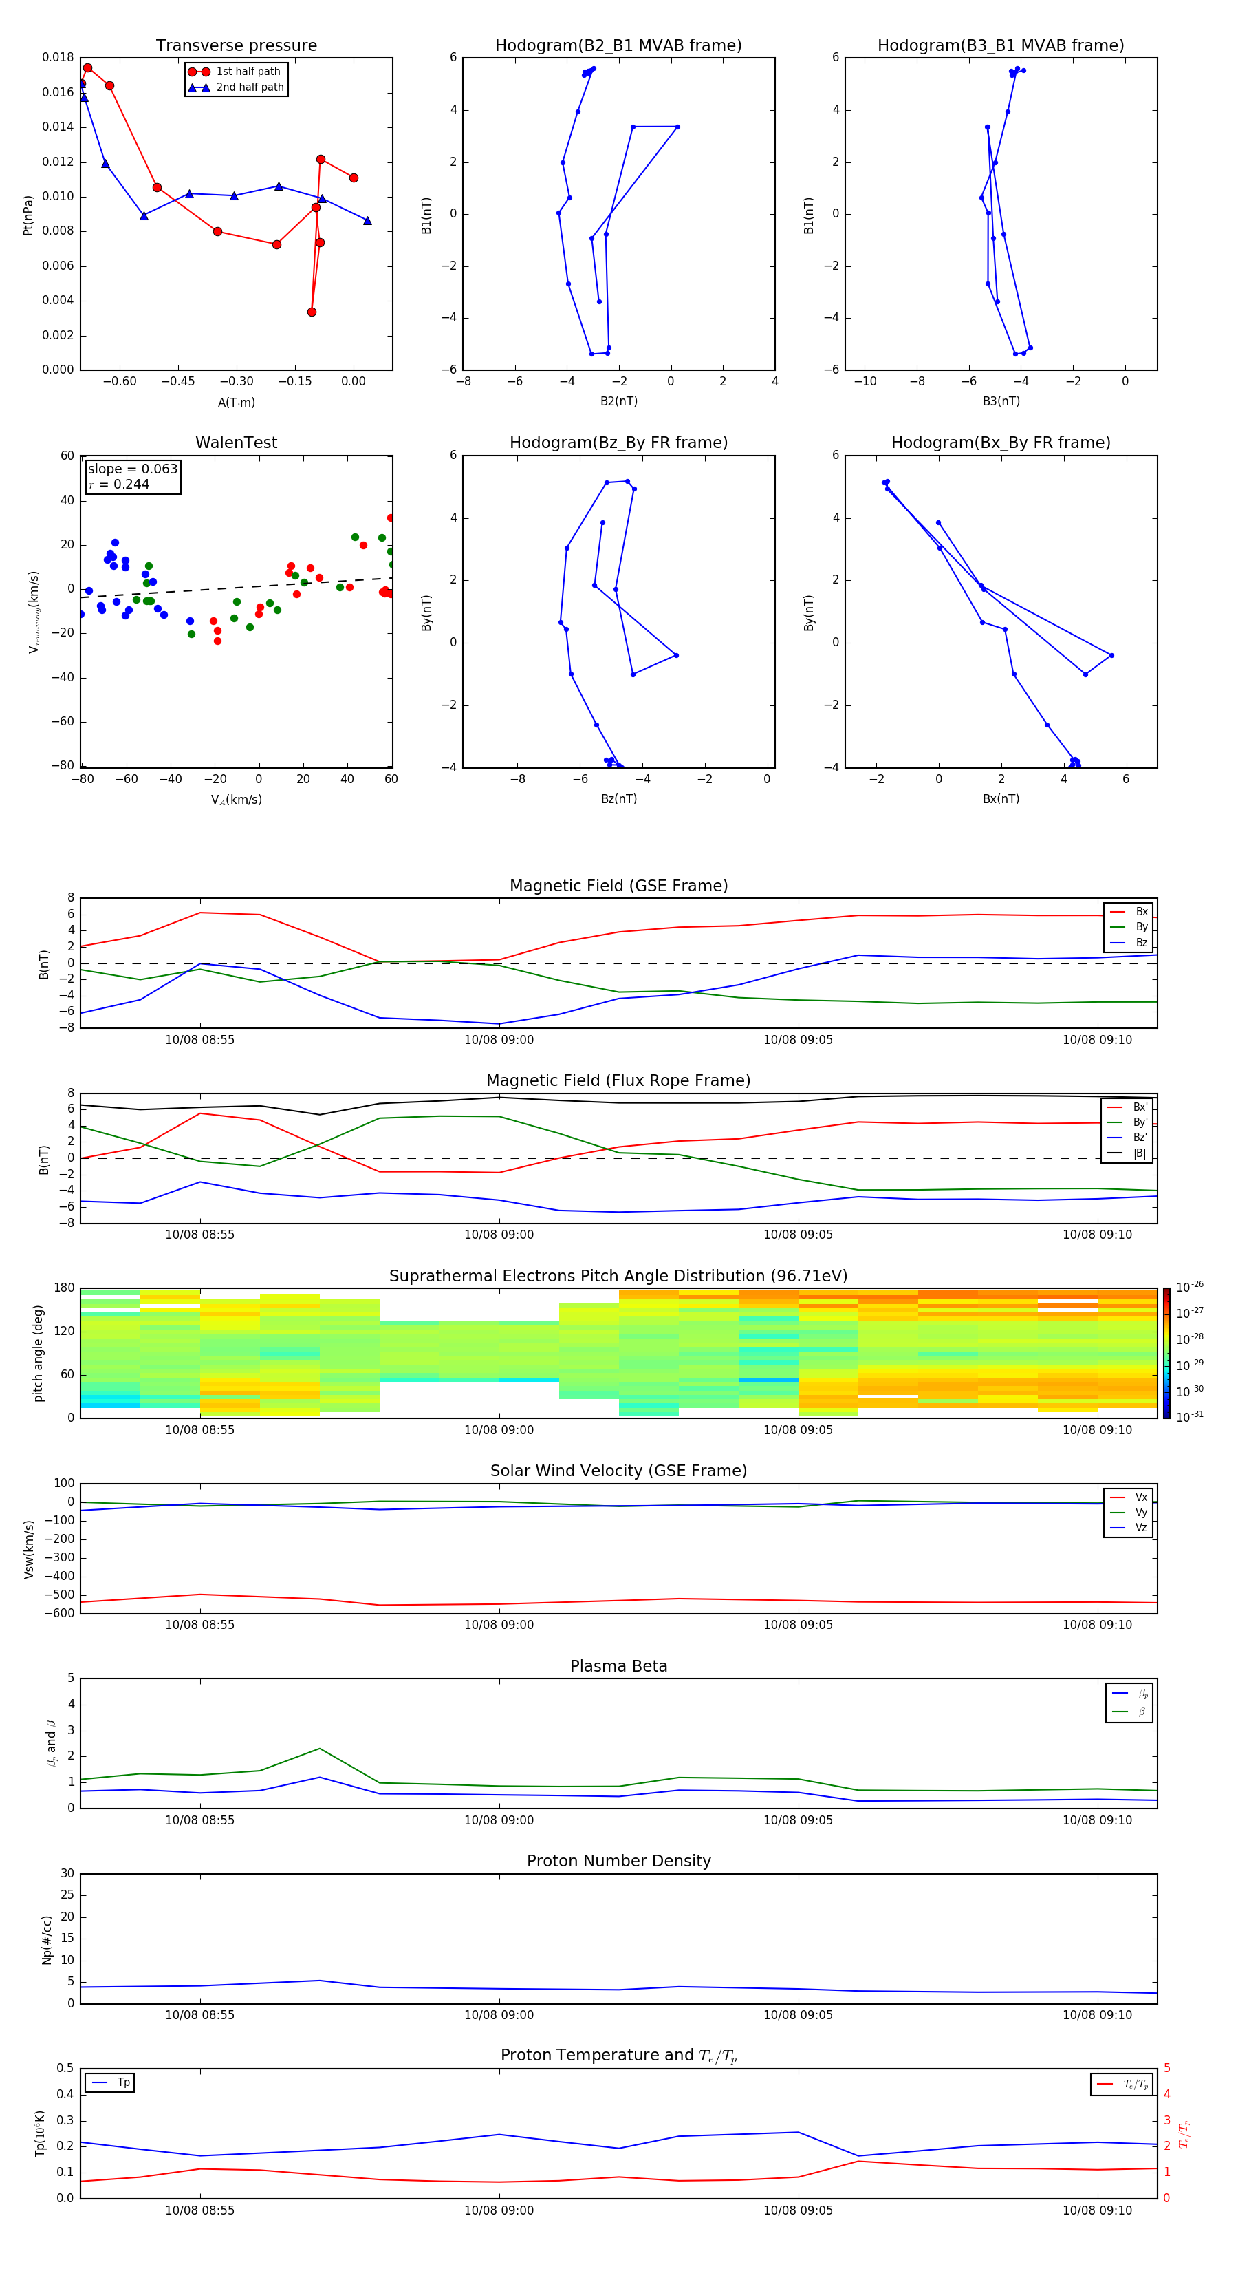Click the 'Magnetic Field (Flux Rope Frame)' title

[x=618, y=1081]
